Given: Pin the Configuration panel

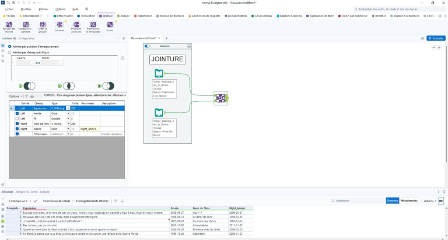Looking at the screenshot, I should click(x=123, y=39).
